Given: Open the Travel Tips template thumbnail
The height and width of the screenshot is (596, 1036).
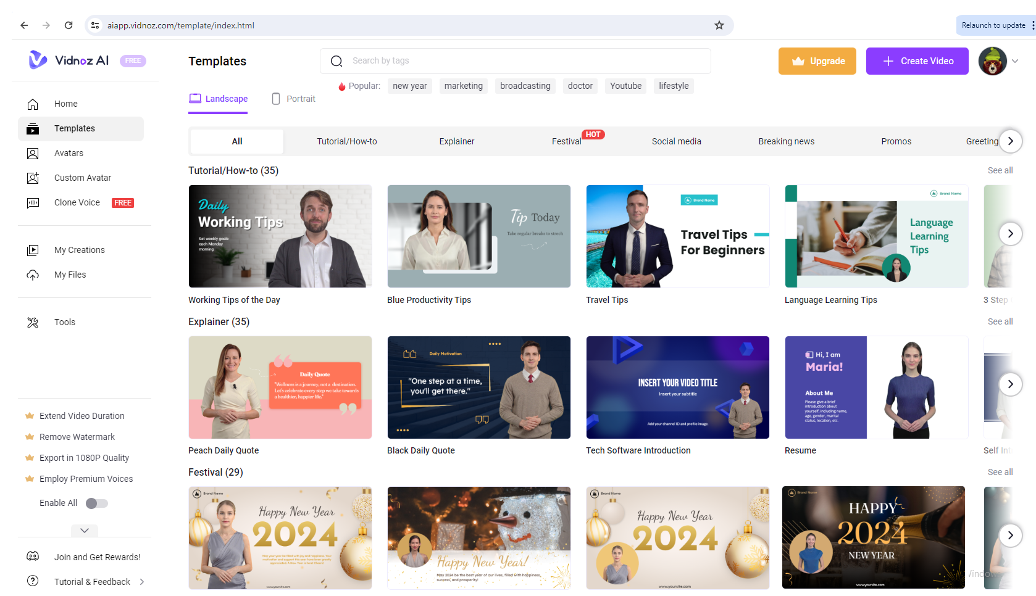Looking at the screenshot, I should pyautogui.click(x=677, y=236).
